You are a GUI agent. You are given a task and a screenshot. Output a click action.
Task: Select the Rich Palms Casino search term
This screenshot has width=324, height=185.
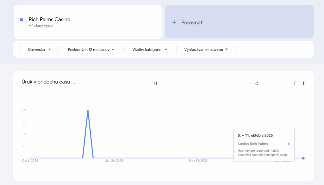(x=49, y=20)
